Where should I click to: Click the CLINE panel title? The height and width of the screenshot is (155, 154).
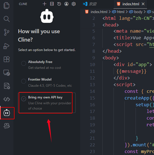(23, 4)
